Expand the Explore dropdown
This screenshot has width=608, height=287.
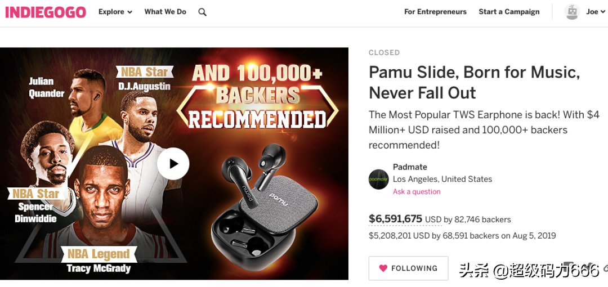click(x=115, y=12)
